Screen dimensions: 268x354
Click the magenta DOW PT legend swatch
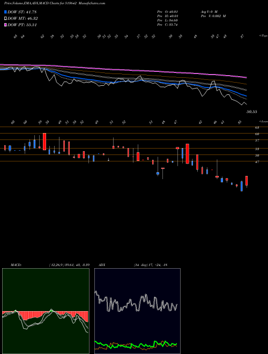5,25
